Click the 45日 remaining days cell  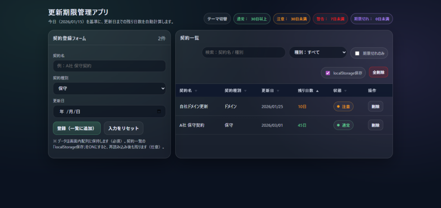click(302, 125)
